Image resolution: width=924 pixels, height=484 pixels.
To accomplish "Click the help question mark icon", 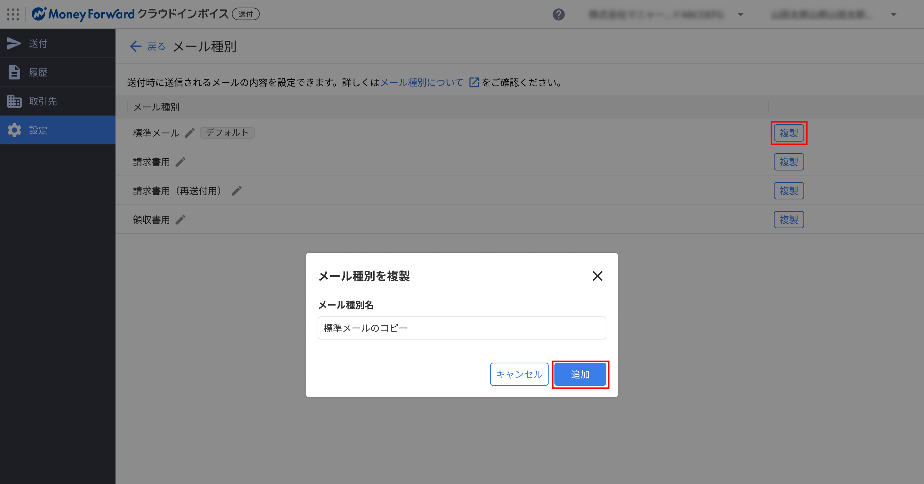I will tap(558, 14).
